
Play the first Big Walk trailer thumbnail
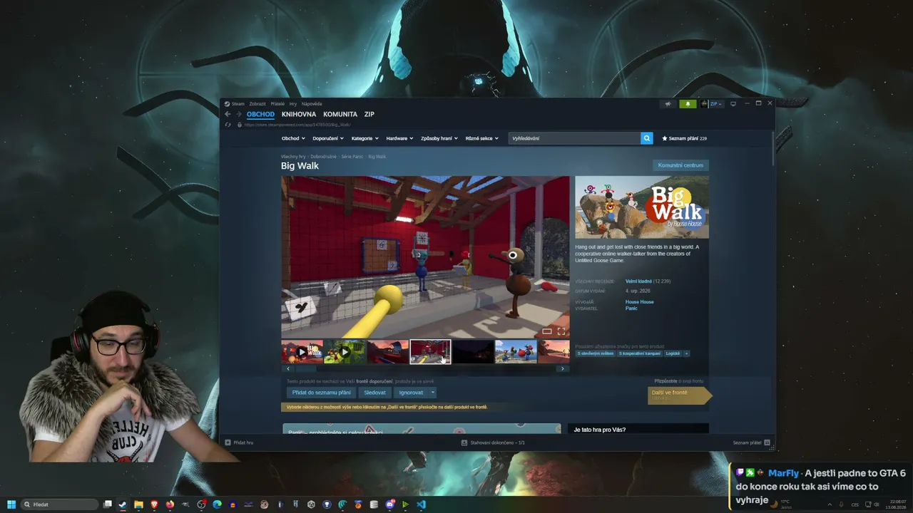coord(302,351)
